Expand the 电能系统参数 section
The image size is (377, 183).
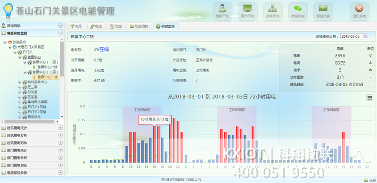tap(60, 173)
